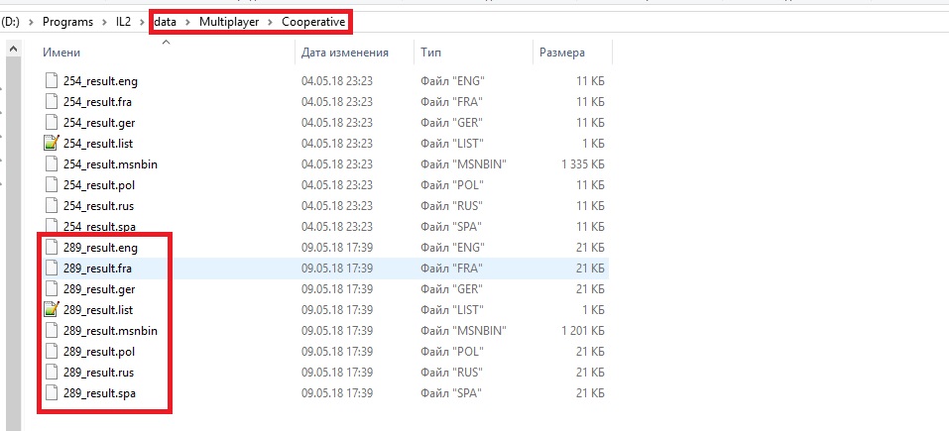Click the 254_result.ger file icon

[52, 122]
